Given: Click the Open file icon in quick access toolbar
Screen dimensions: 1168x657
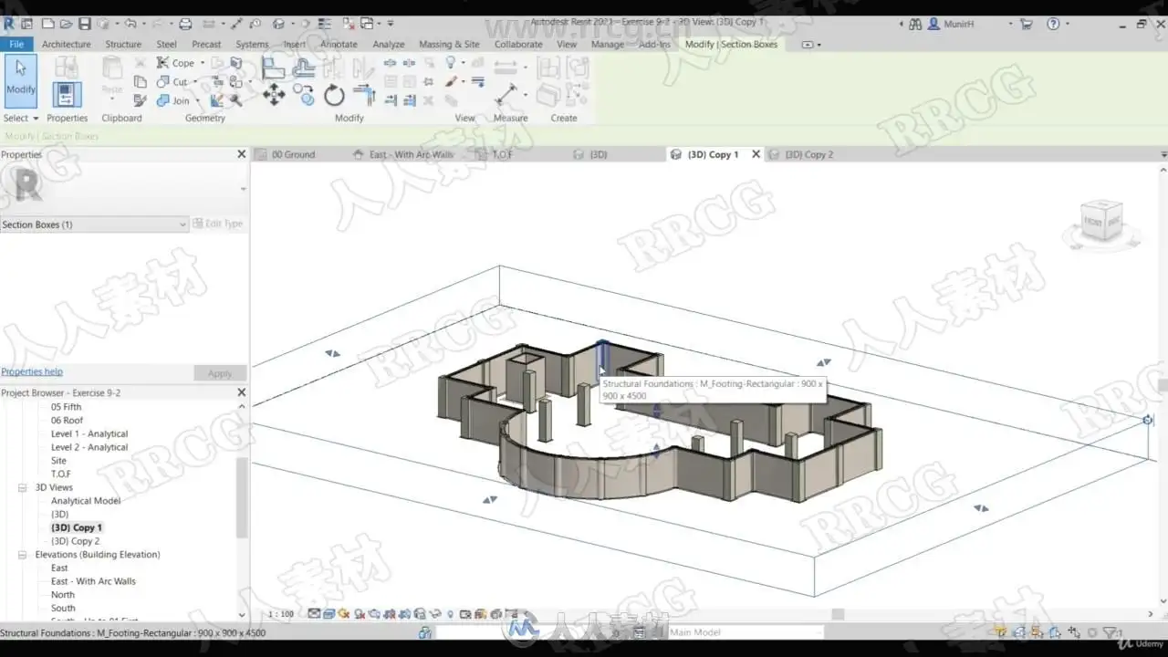Looking at the screenshot, I should coord(66,23).
